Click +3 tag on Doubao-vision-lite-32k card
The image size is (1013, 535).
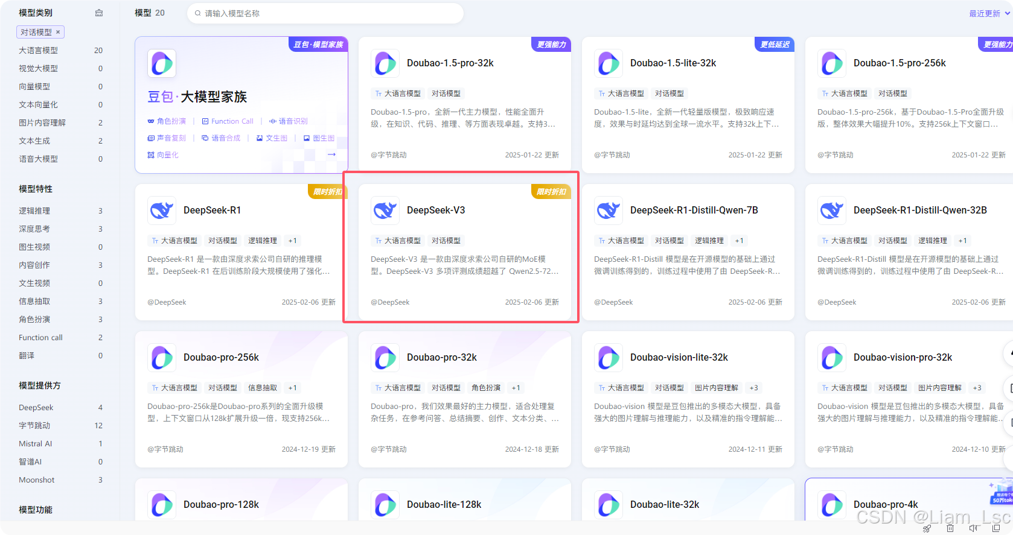tap(753, 388)
